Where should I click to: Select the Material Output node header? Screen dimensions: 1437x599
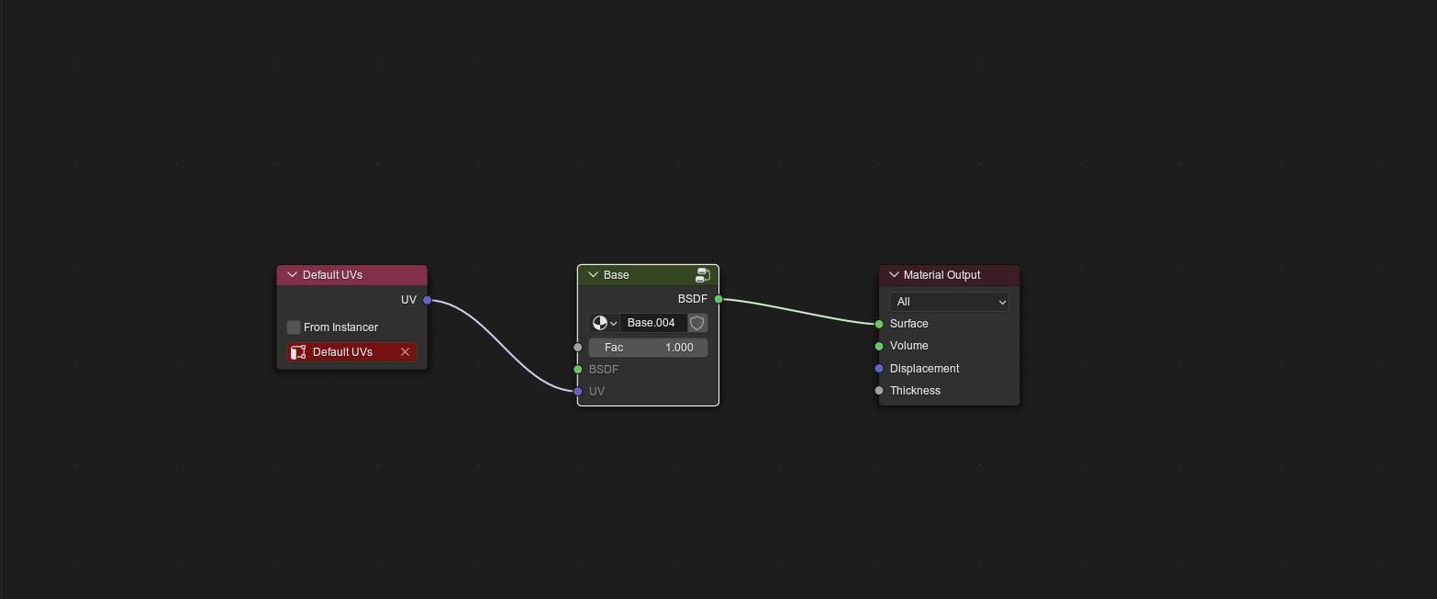tap(949, 275)
